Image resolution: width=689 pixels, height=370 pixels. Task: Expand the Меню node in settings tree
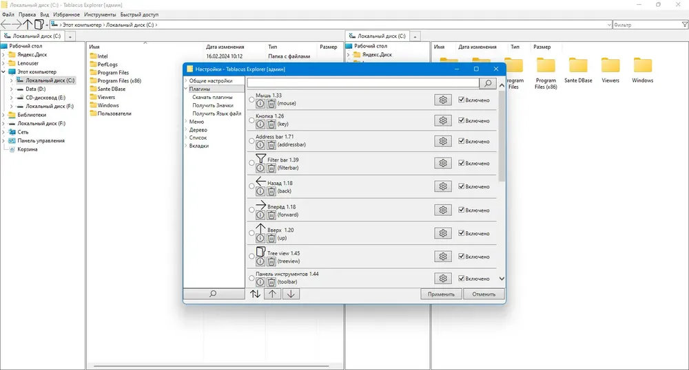tap(186, 122)
